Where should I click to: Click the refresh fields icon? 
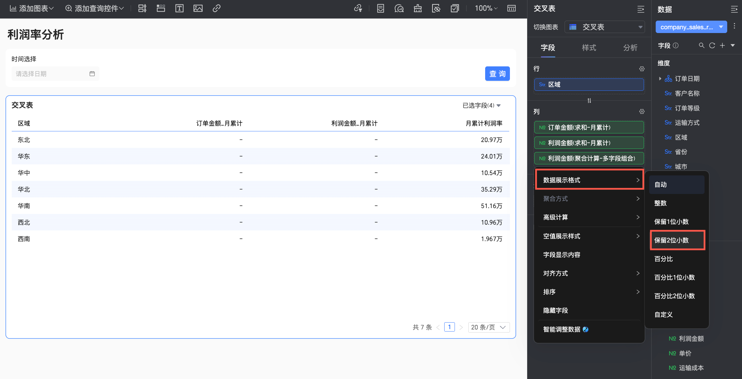point(712,45)
